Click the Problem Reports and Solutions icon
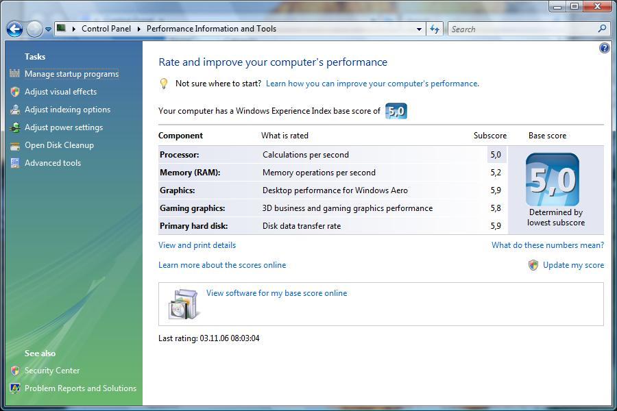 point(15,388)
